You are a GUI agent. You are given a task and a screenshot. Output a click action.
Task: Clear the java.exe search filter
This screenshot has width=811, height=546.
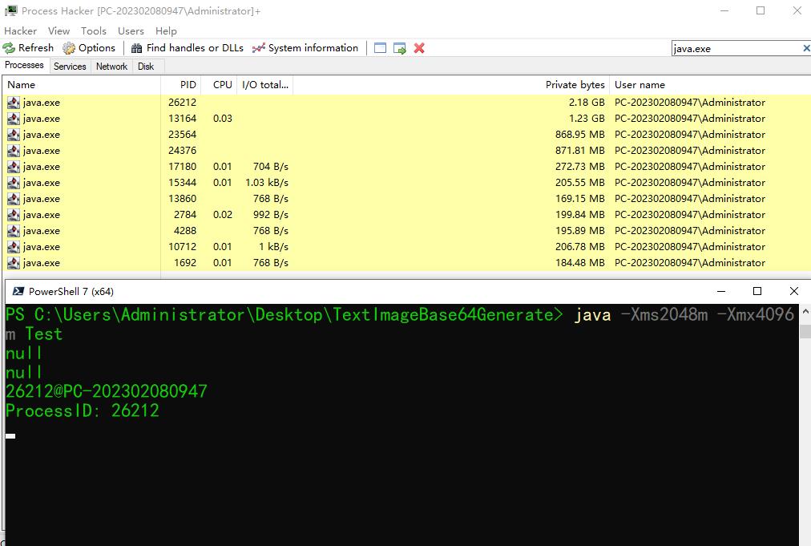pyautogui.click(x=805, y=48)
